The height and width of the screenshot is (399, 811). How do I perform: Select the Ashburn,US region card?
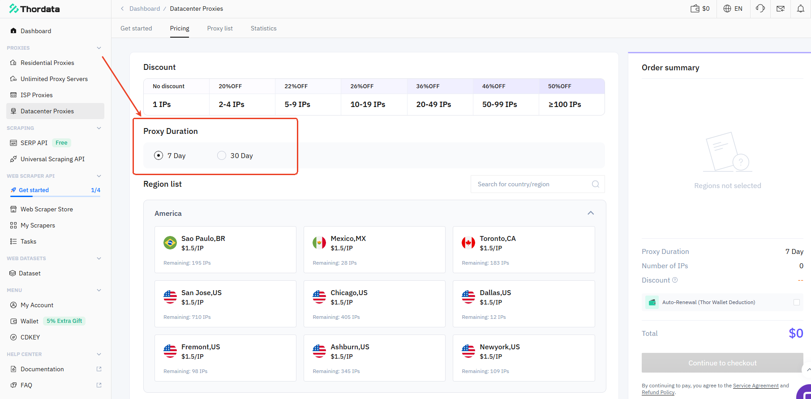(374, 358)
